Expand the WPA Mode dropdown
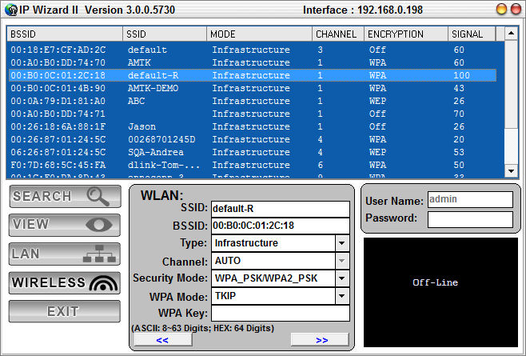 342,296
